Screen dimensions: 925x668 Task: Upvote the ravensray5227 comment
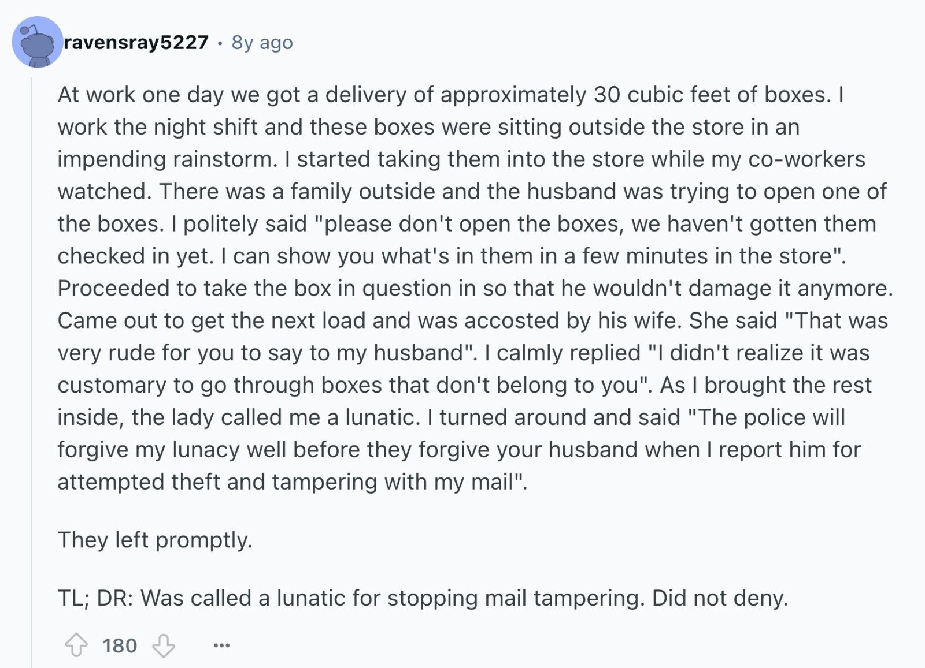pos(76,645)
